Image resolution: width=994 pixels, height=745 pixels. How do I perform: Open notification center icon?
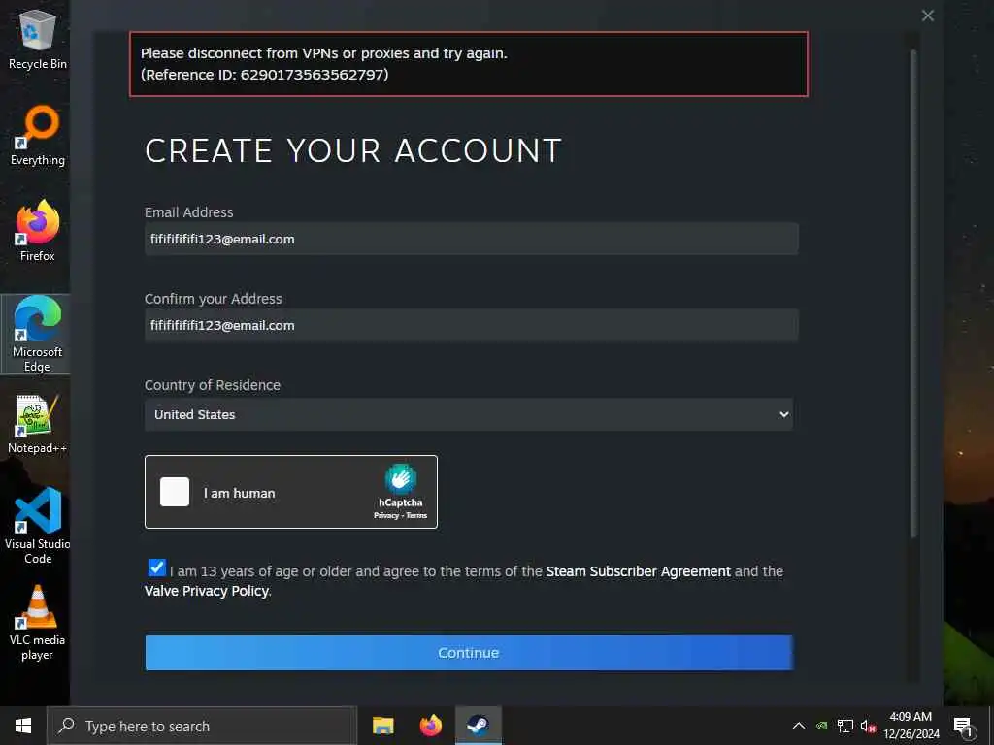pyautogui.click(x=963, y=726)
